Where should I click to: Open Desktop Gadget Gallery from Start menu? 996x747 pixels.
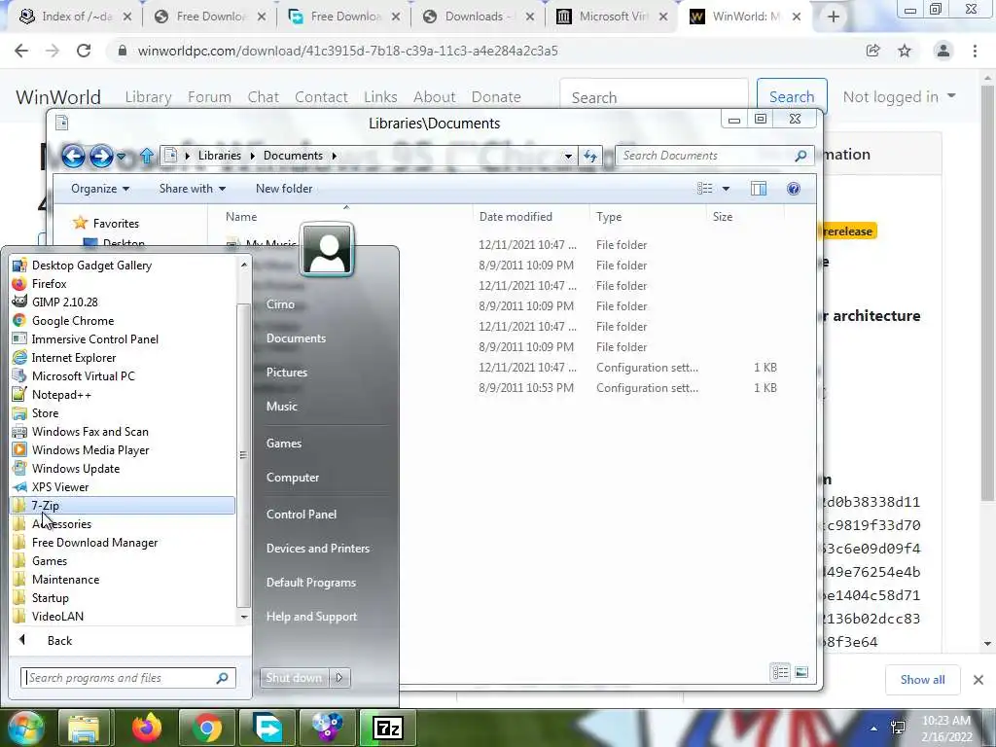[x=91, y=266]
